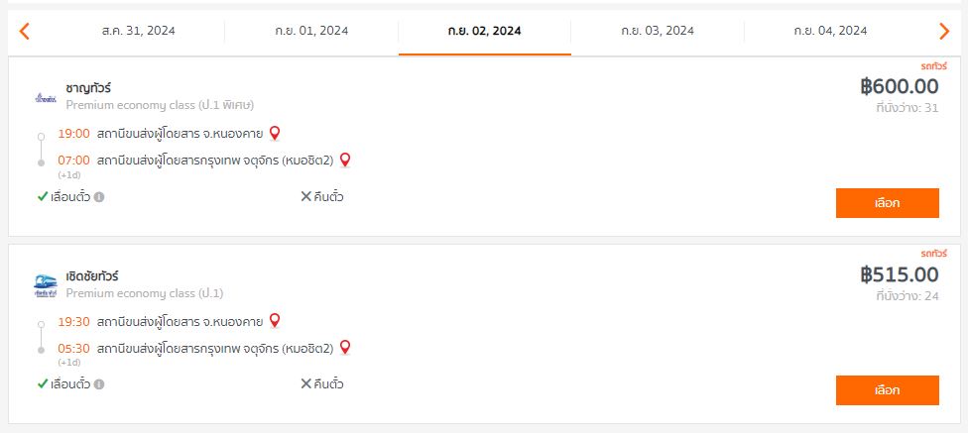Click the ชาญทัวร์ operator logo
This screenshot has height=433, width=968.
46,97
